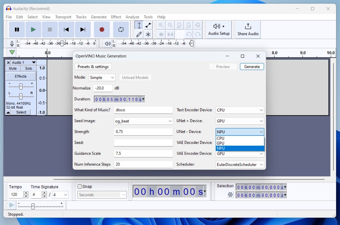The height and width of the screenshot is (225, 340).
Task: Open Share Audio
Action: [x=248, y=30]
